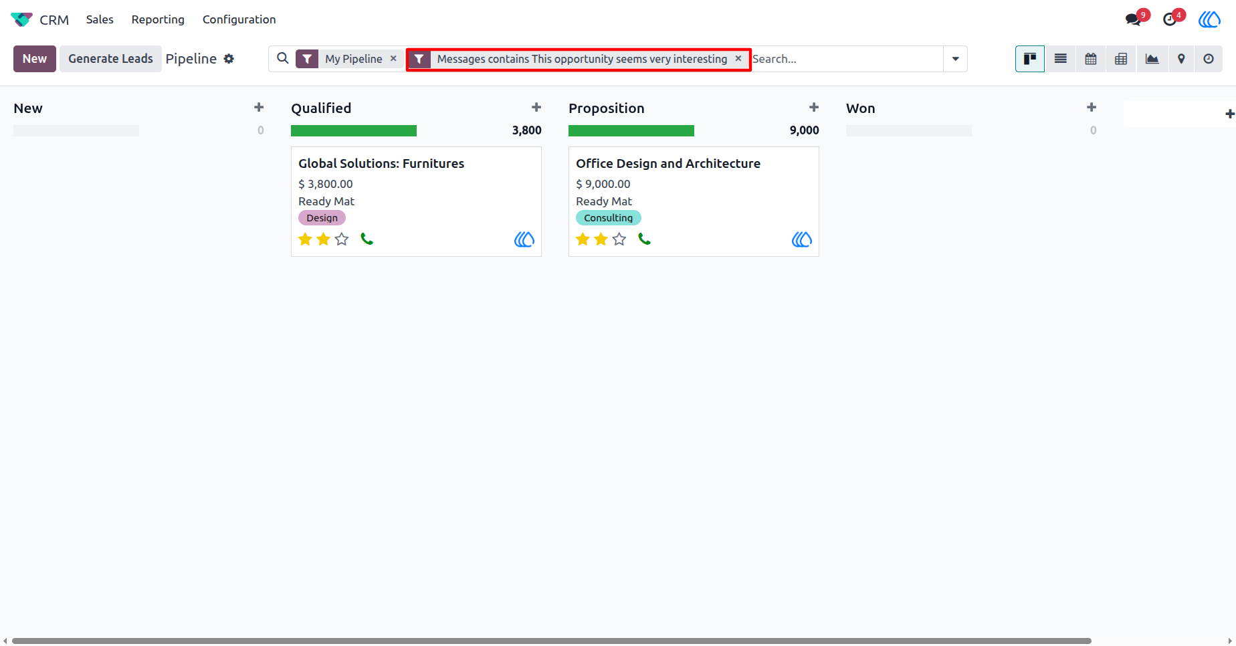This screenshot has width=1236, height=646.
Task: Set first star on Global Solutions card
Action: coord(306,239)
